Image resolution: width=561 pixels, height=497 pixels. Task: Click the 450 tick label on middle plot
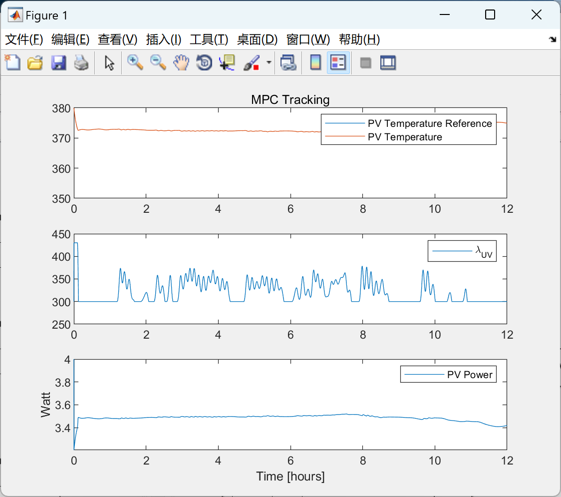pyautogui.click(x=61, y=235)
